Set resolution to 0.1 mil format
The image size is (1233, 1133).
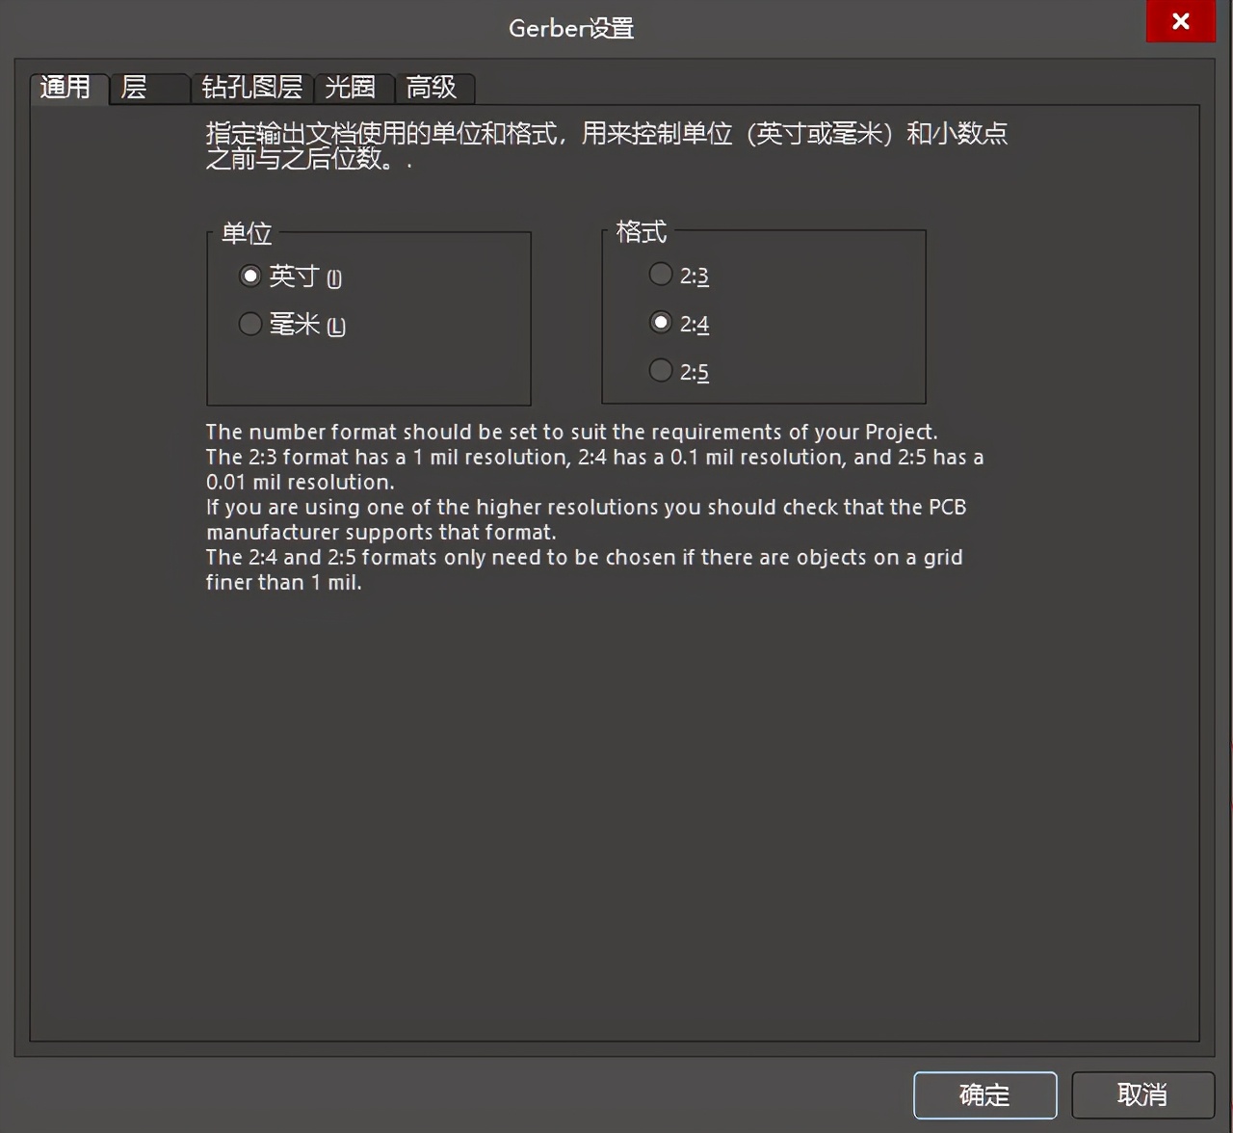[x=661, y=322]
